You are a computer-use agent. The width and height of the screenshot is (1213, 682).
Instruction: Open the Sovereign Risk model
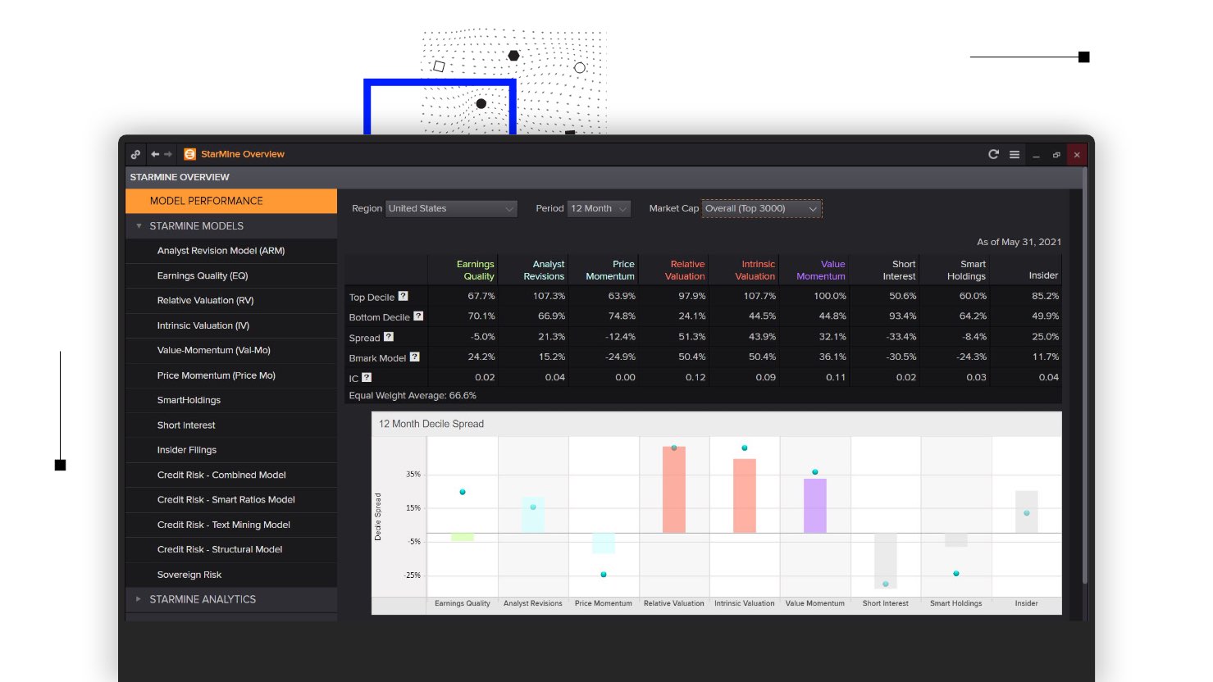231,575
